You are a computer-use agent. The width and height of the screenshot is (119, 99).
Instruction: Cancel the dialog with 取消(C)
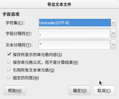click(104, 90)
